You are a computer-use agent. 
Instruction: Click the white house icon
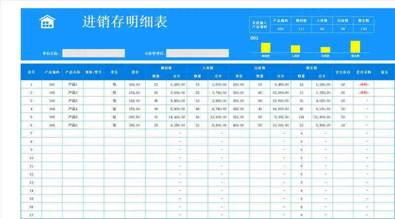[x=47, y=22]
